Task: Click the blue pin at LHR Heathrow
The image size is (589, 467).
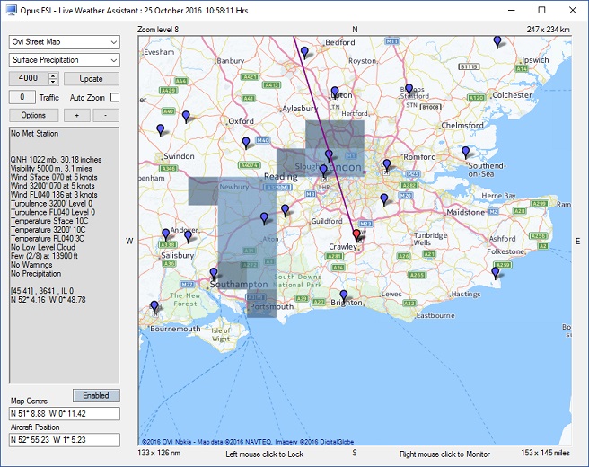Action: coord(323,171)
